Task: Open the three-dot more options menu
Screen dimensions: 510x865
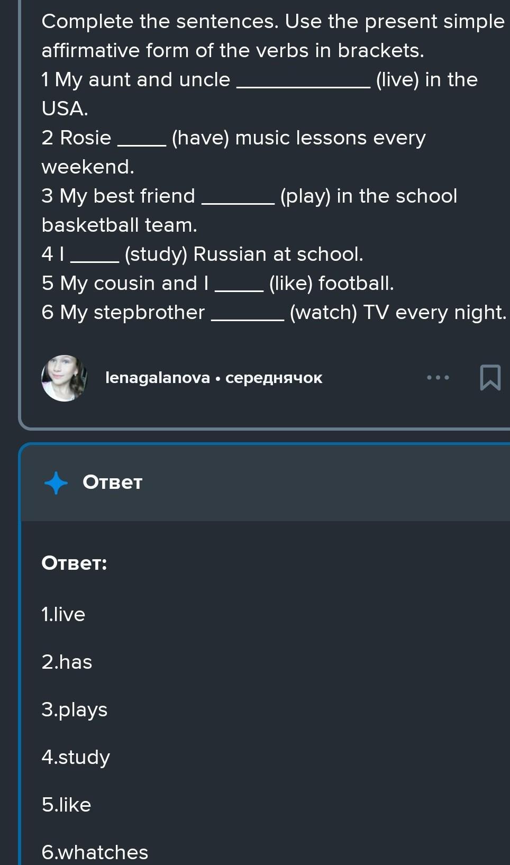Action: [x=438, y=377]
